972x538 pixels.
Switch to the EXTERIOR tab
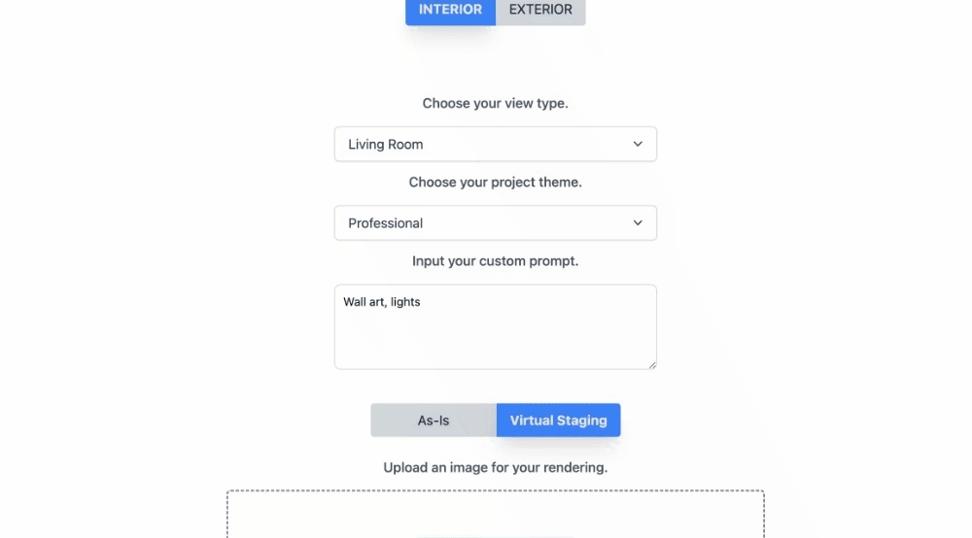coord(540,10)
